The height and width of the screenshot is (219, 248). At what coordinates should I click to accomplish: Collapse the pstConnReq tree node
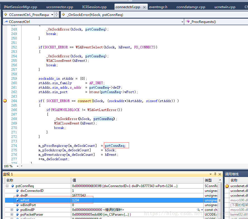[7, 186]
